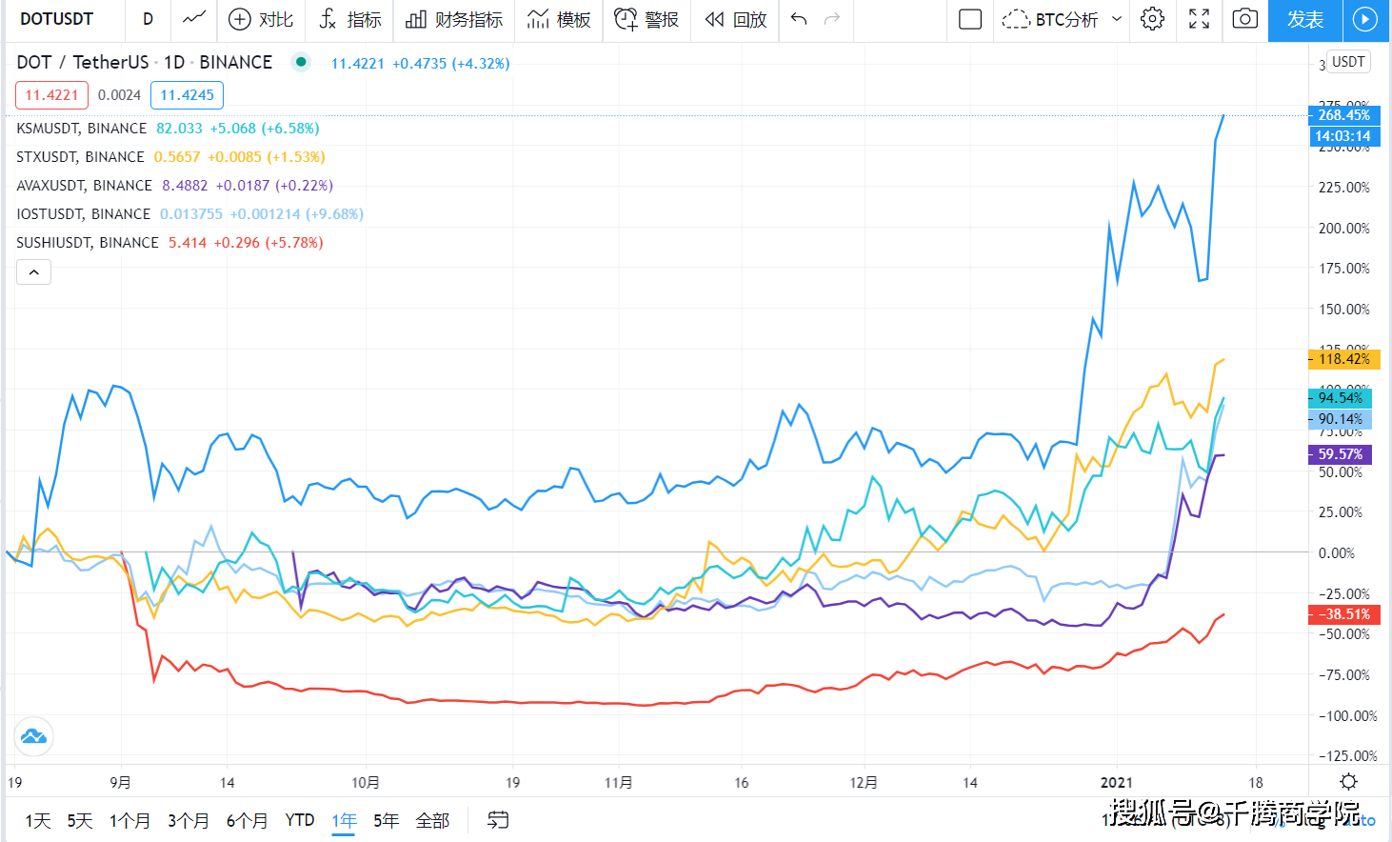Set range to 1个月
This screenshot has width=1392, height=842.
pyautogui.click(x=129, y=820)
